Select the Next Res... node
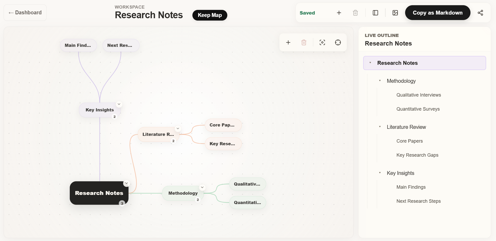496x241 pixels. (121, 45)
